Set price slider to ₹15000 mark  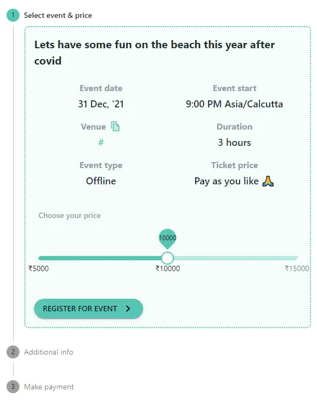click(x=297, y=258)
